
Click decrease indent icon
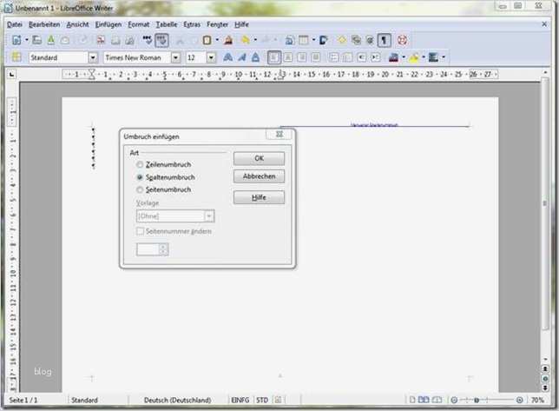(361, 57)
